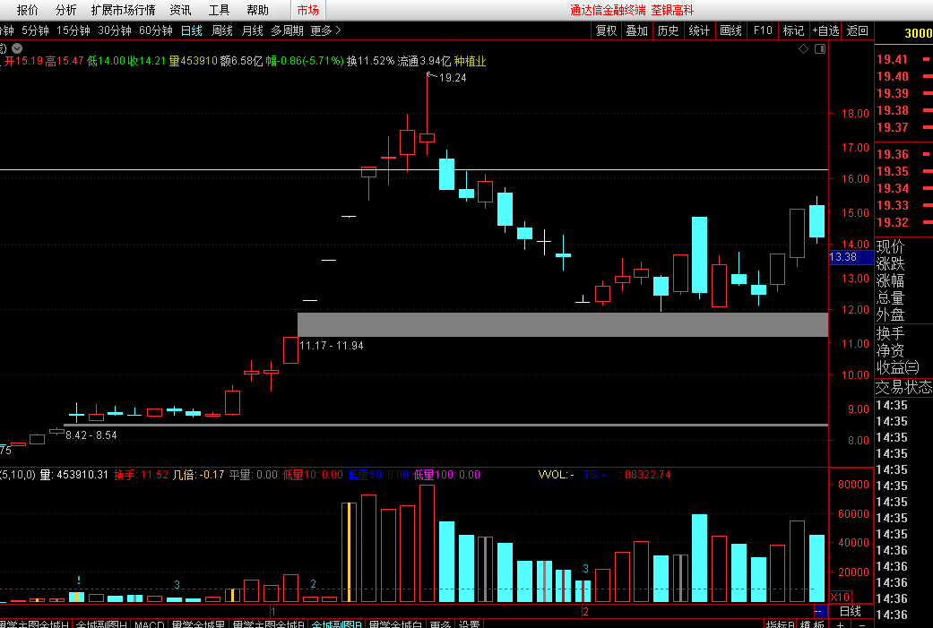Click the 19.24 high price label

[453, 78]
